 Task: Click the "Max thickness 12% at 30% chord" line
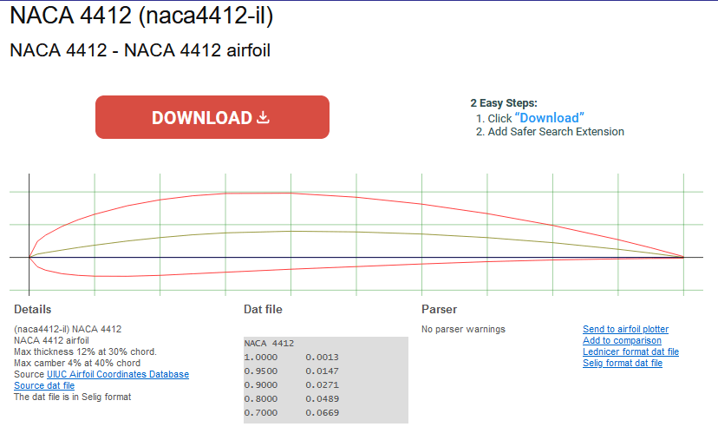(x=85, y=352)
